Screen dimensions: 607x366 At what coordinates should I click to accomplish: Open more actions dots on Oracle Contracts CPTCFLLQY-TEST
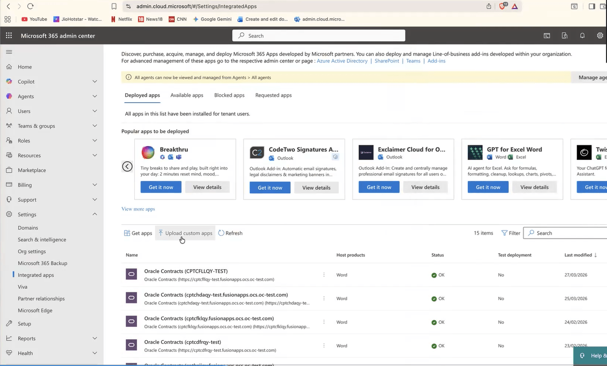point(324,275)
